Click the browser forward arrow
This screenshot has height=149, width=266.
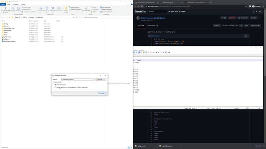tap(138, 7)
